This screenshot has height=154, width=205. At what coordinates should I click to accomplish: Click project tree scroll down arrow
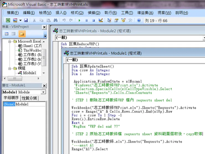44,73
